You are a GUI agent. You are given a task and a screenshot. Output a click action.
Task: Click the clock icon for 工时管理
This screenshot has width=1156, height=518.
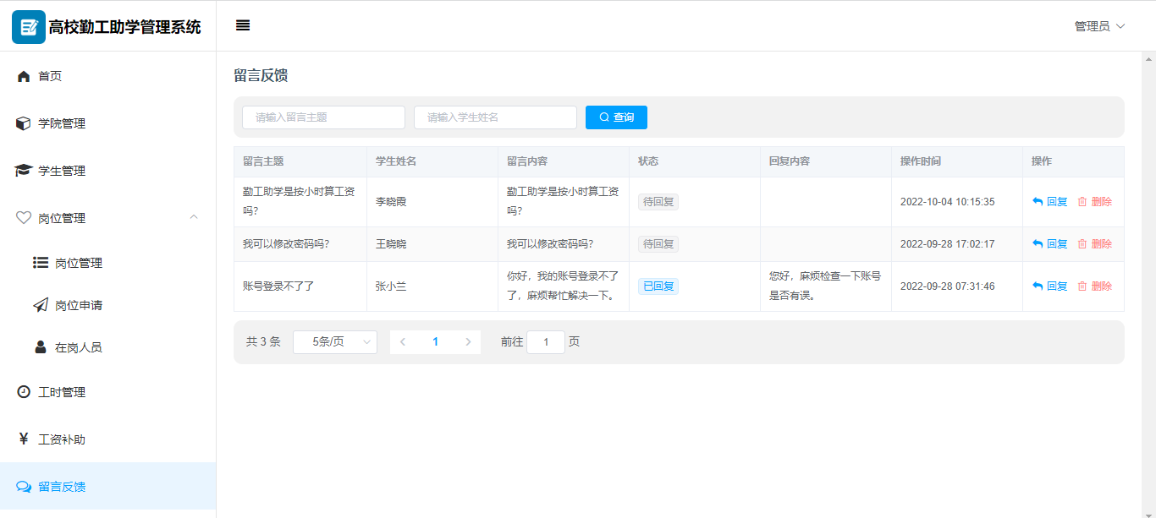point(24,392)
